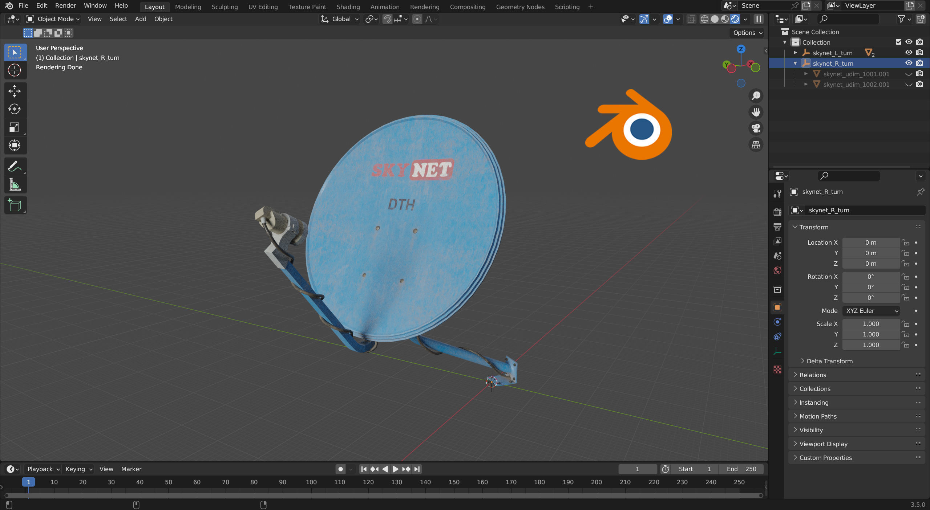This screenshot has height=510, width=930.
Task: Switch to the Geometry Nodes workspace tab
Action: point(520,7)
